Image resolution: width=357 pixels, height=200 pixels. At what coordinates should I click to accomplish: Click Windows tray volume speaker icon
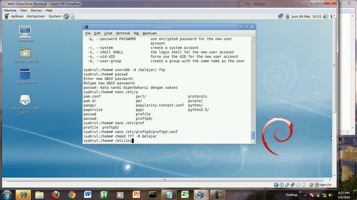pos(330,195)
